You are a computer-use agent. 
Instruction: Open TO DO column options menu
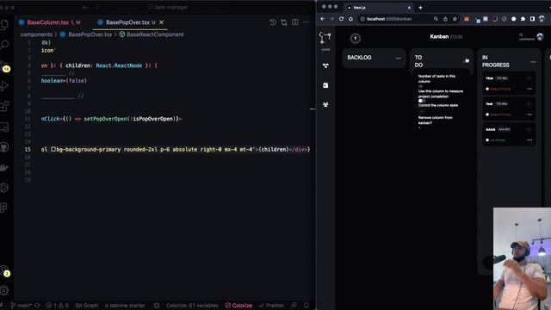click(466, 60)
